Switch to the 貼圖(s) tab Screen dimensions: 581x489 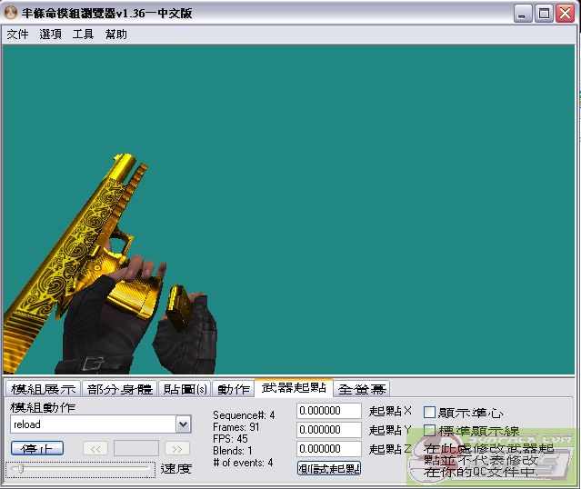(185, 389)
